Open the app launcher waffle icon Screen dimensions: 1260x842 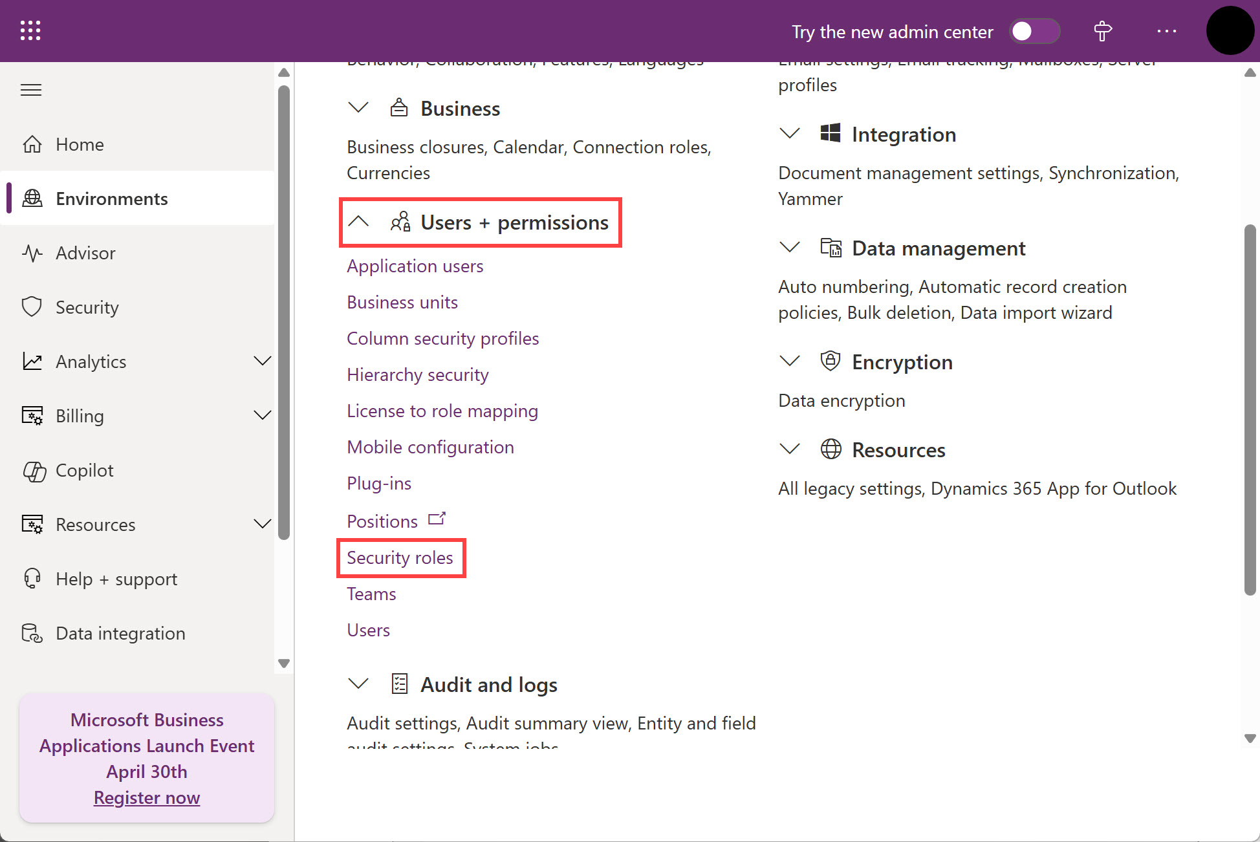30,30
